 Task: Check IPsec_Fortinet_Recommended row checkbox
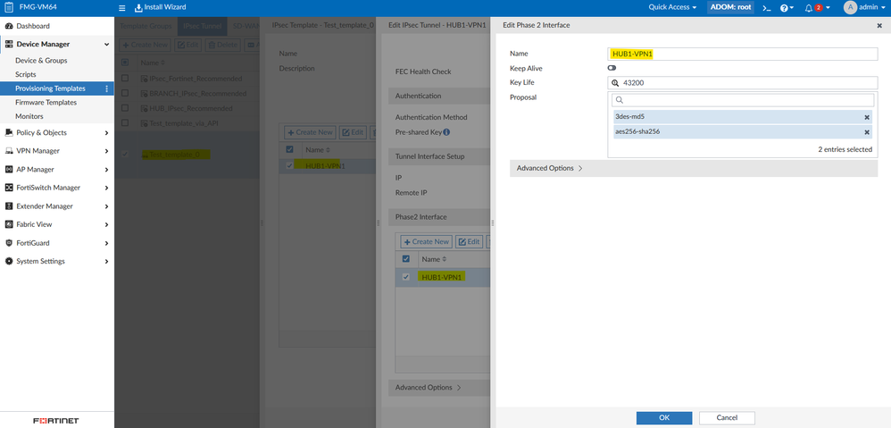tap(125, 79)
